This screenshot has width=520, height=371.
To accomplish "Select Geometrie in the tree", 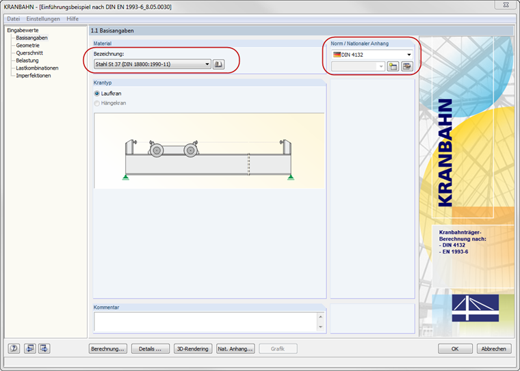I will pyautogui.click(x=28, y=45).
